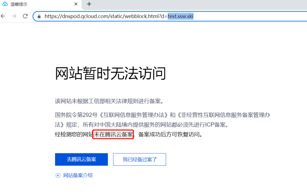Click the paragraph starting 国务院令第292号
This screenshot has width=307, height=194.
click(x=163, y=120)
